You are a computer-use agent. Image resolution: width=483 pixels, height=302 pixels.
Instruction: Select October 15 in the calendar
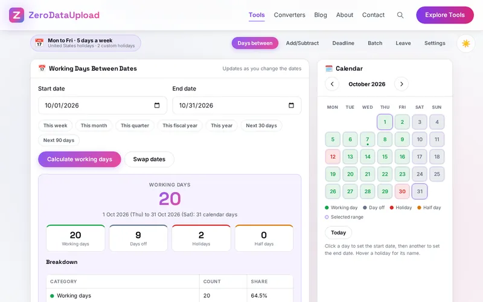pos(385,157)
